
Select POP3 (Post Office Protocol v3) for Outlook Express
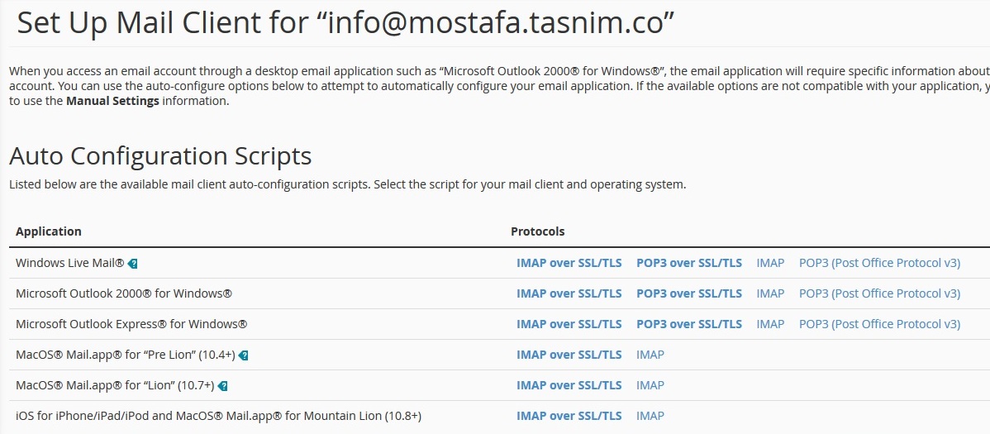(879, 324)
